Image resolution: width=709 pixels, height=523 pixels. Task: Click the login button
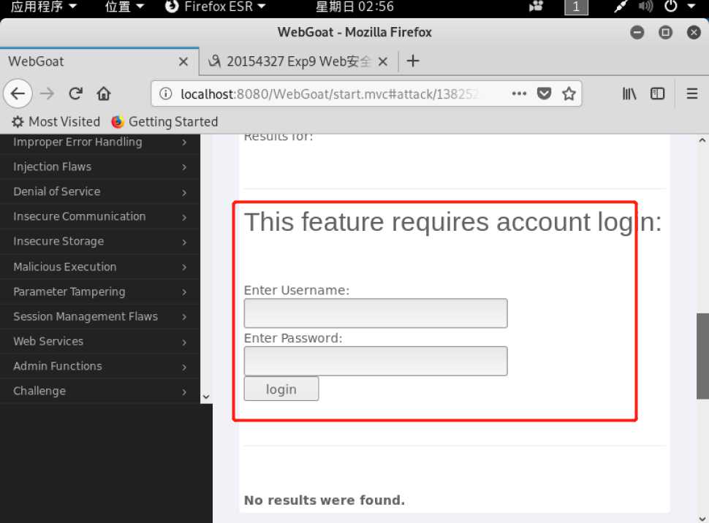pyautogui.click(x=281, y=389)
